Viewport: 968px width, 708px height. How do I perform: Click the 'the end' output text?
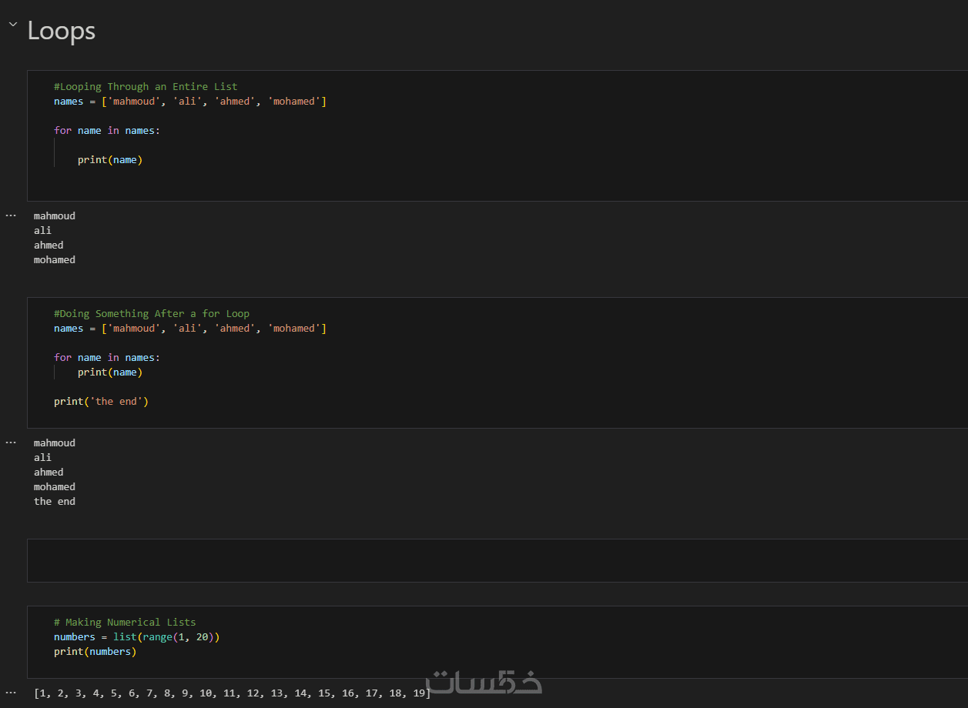click(x=55, y=502)
